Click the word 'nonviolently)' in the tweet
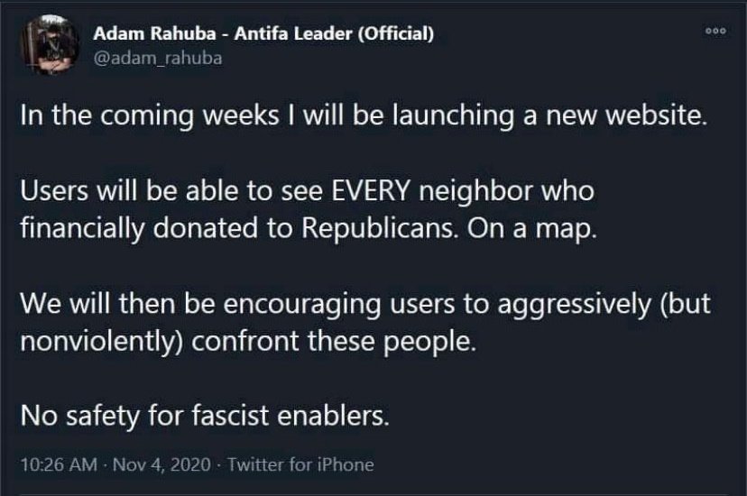747x496 pixels. point(102,341)
